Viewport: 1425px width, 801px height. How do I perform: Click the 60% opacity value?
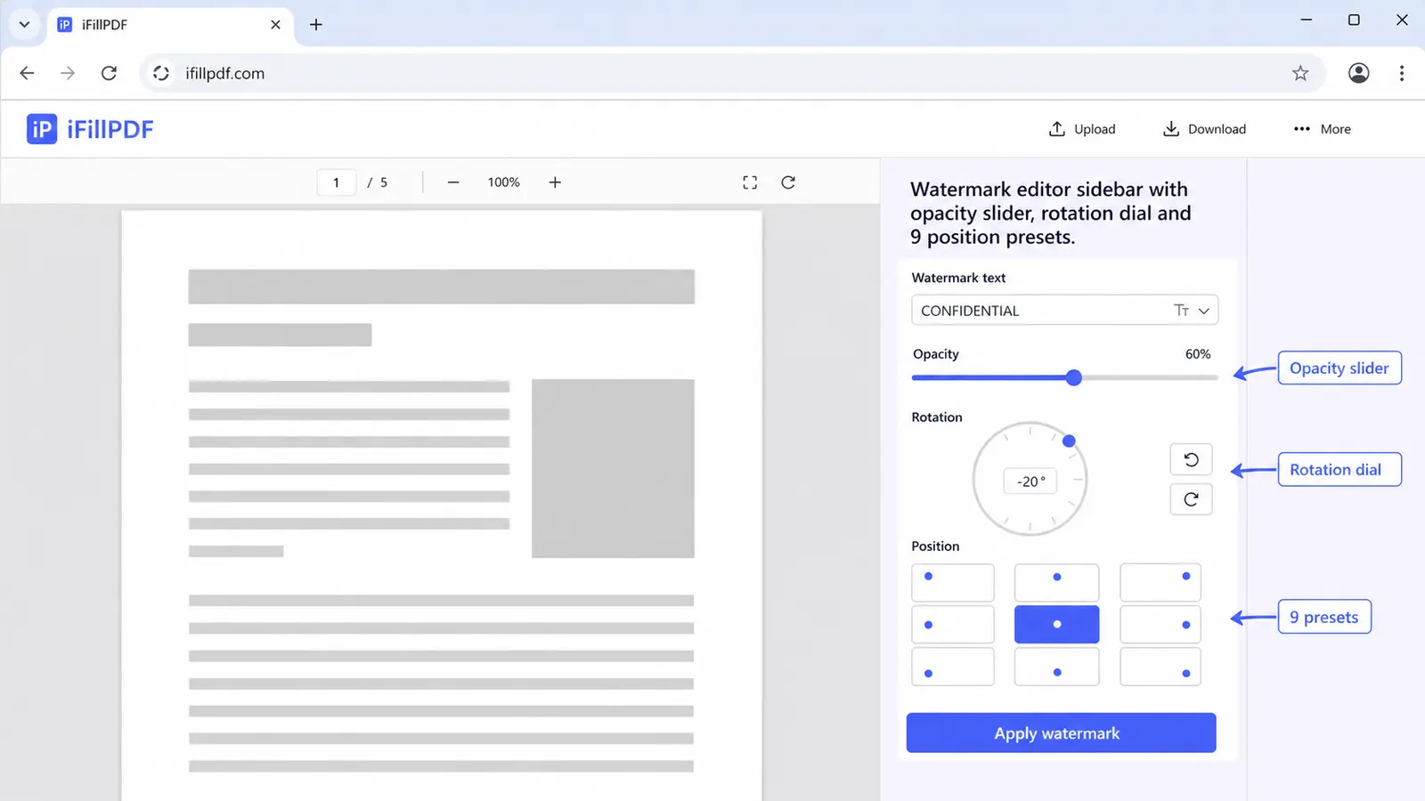(x=1198, y=354)
